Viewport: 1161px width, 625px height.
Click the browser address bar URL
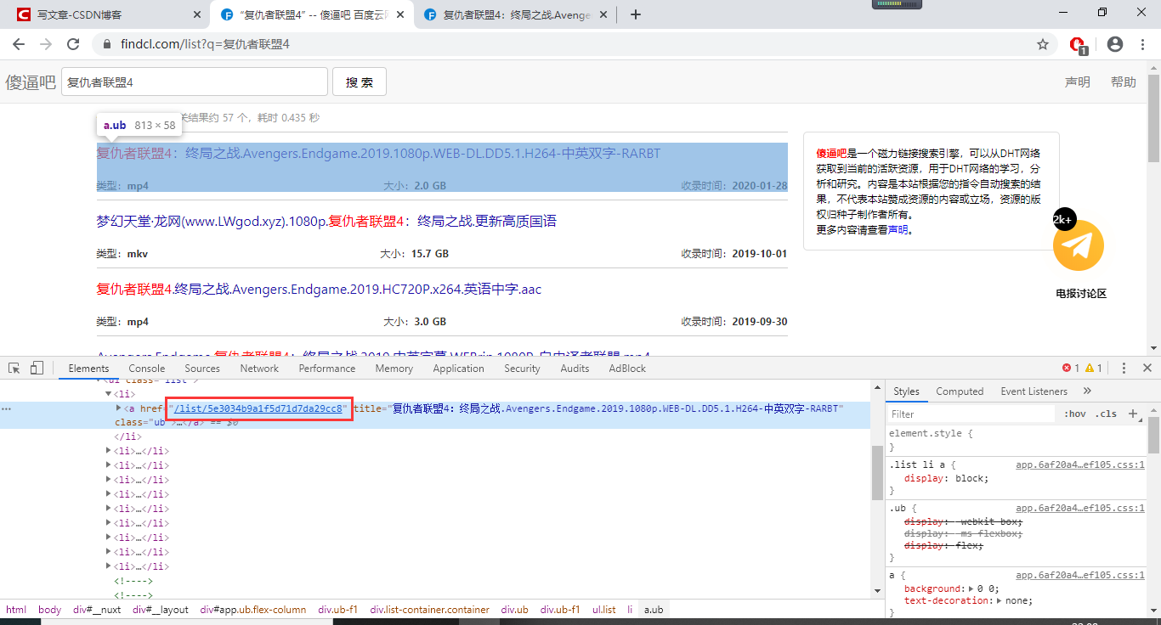click(x=205, y=44)
